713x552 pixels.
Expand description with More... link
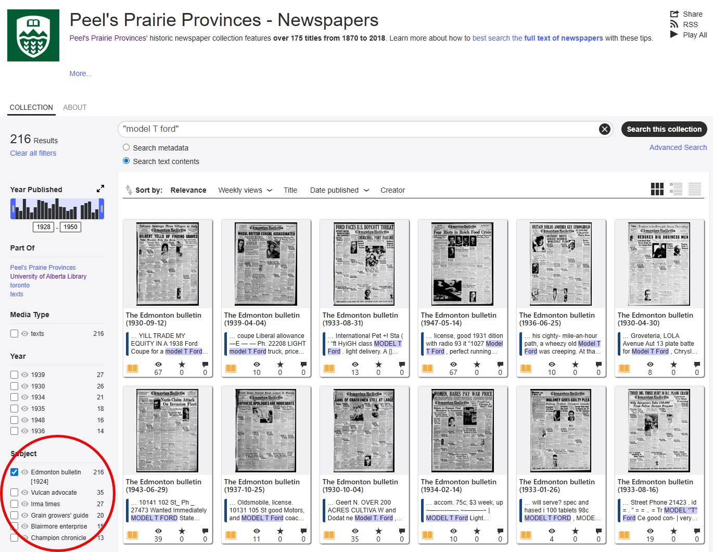pyautogui.click(x=81, y=73)
